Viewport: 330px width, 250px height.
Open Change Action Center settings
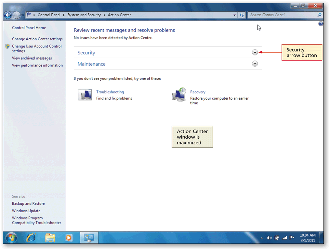tap(37, 39)
